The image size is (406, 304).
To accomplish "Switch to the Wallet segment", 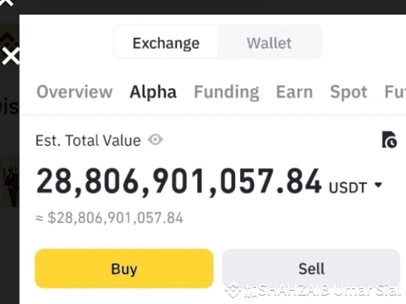I will click(x=269, y=43).
